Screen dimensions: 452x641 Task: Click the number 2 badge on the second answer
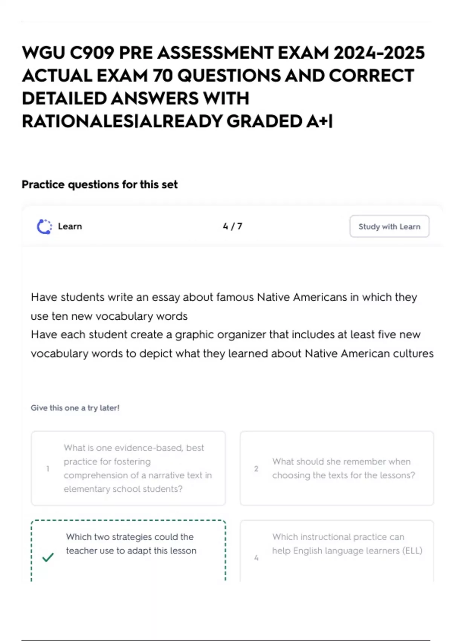257,469
